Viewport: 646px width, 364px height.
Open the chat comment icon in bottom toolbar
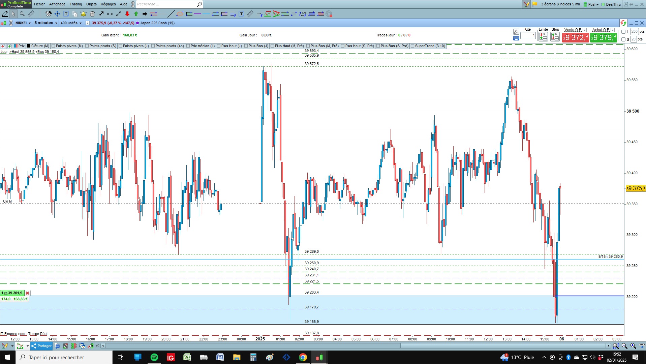click(57, 346)
